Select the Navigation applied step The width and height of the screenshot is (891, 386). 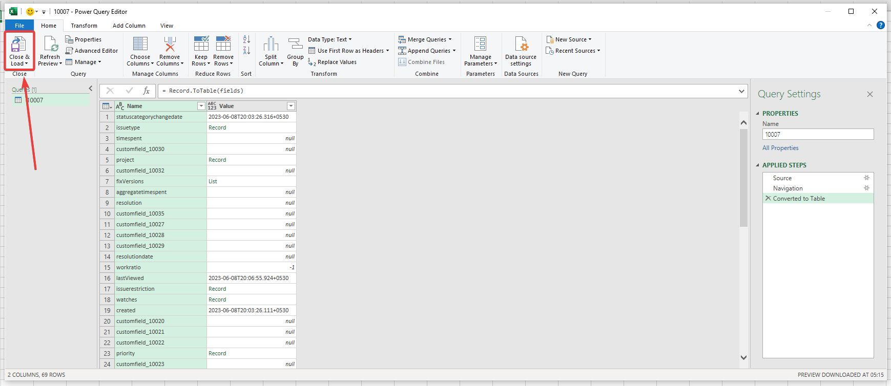818,188
